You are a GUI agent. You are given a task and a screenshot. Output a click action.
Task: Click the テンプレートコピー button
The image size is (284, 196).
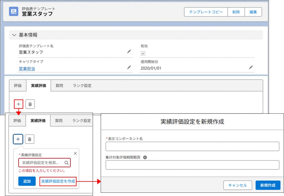coord(206,12)
